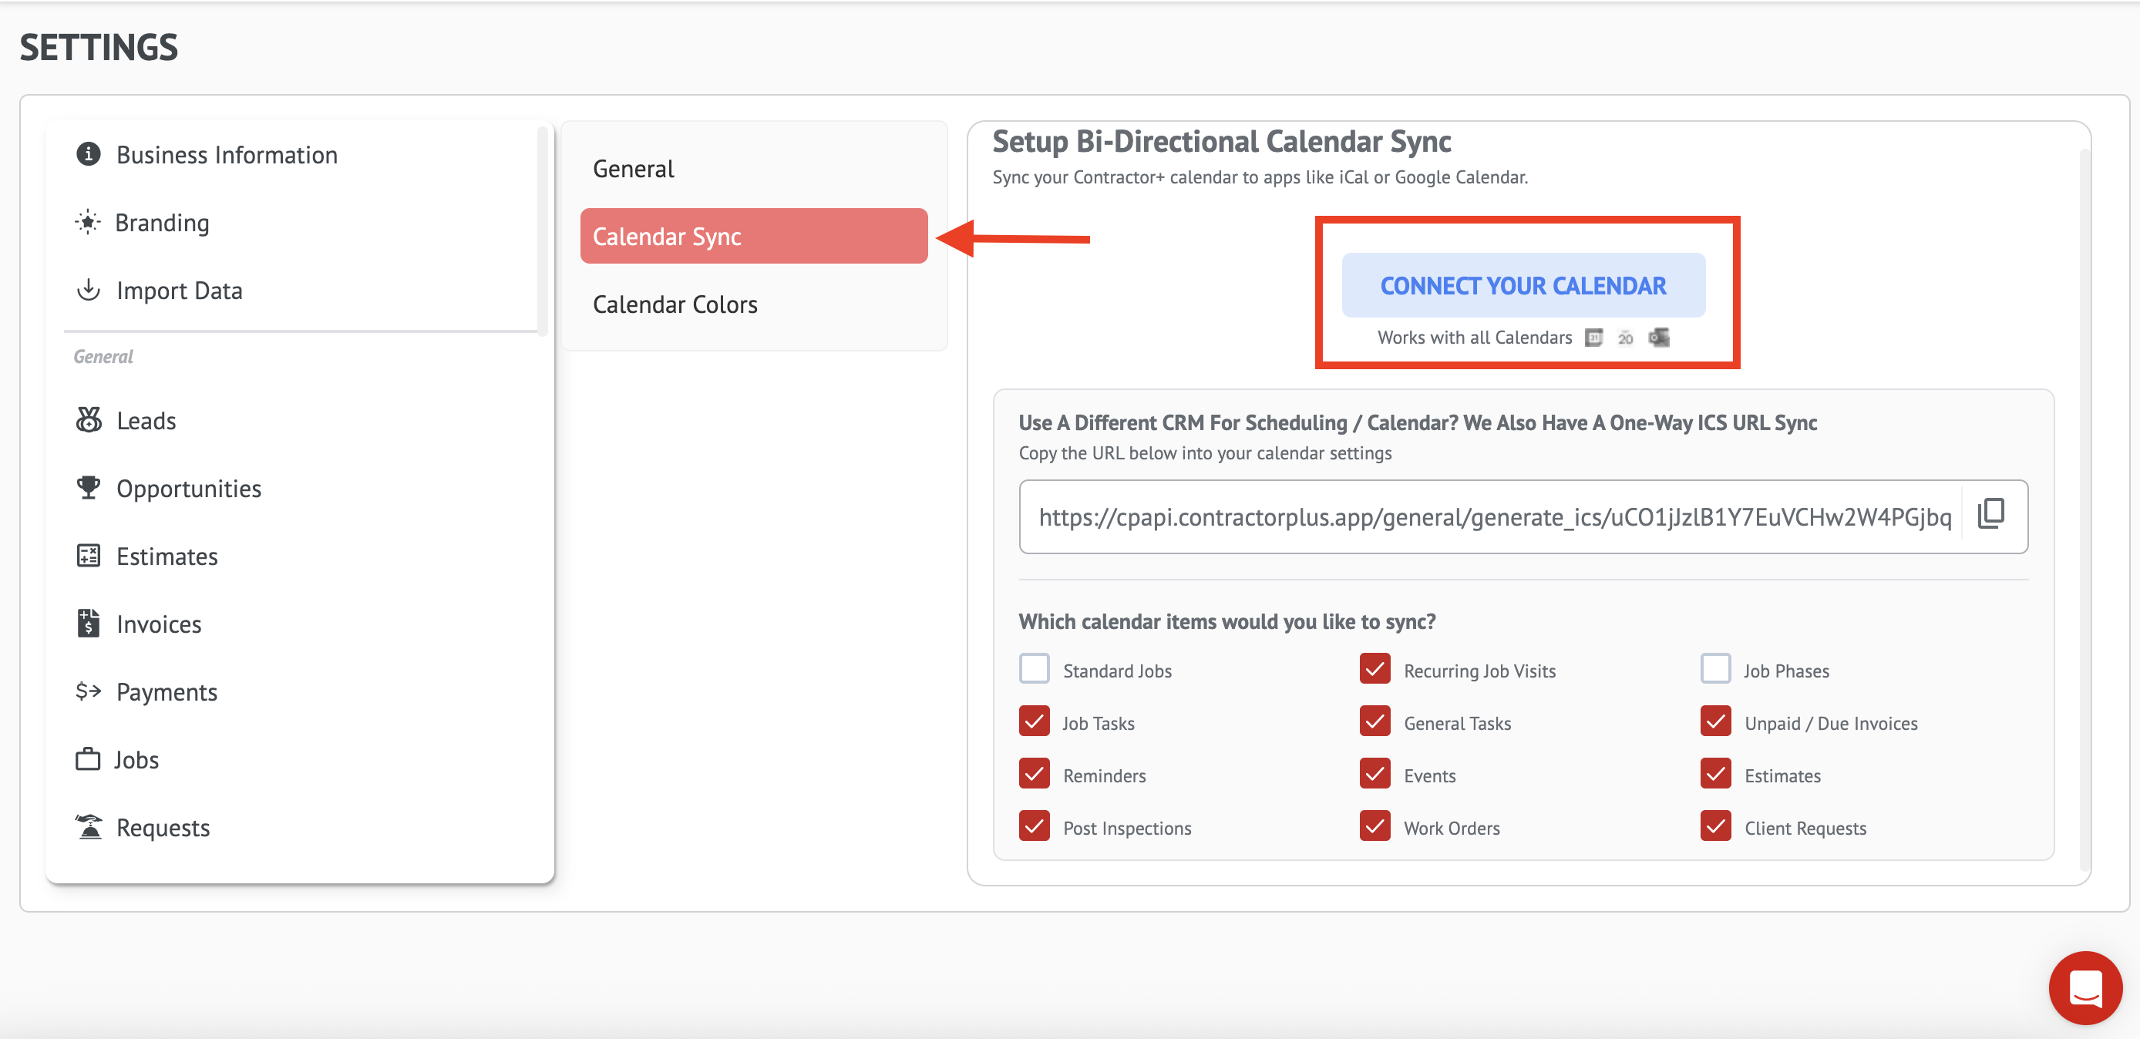The height and width of the screenshot is (1039, 2140).
Task: Click the Branding sparkle icon
Action: coord(88,223)
